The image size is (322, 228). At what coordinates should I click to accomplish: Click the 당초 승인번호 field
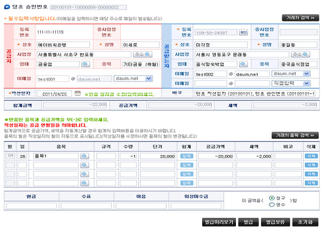(x=89, y=8)
